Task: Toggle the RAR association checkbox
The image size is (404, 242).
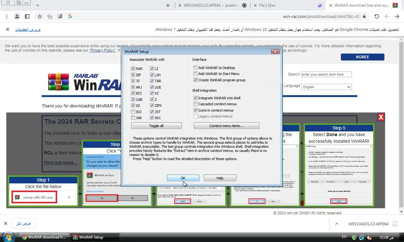Action: click(133, 69)
